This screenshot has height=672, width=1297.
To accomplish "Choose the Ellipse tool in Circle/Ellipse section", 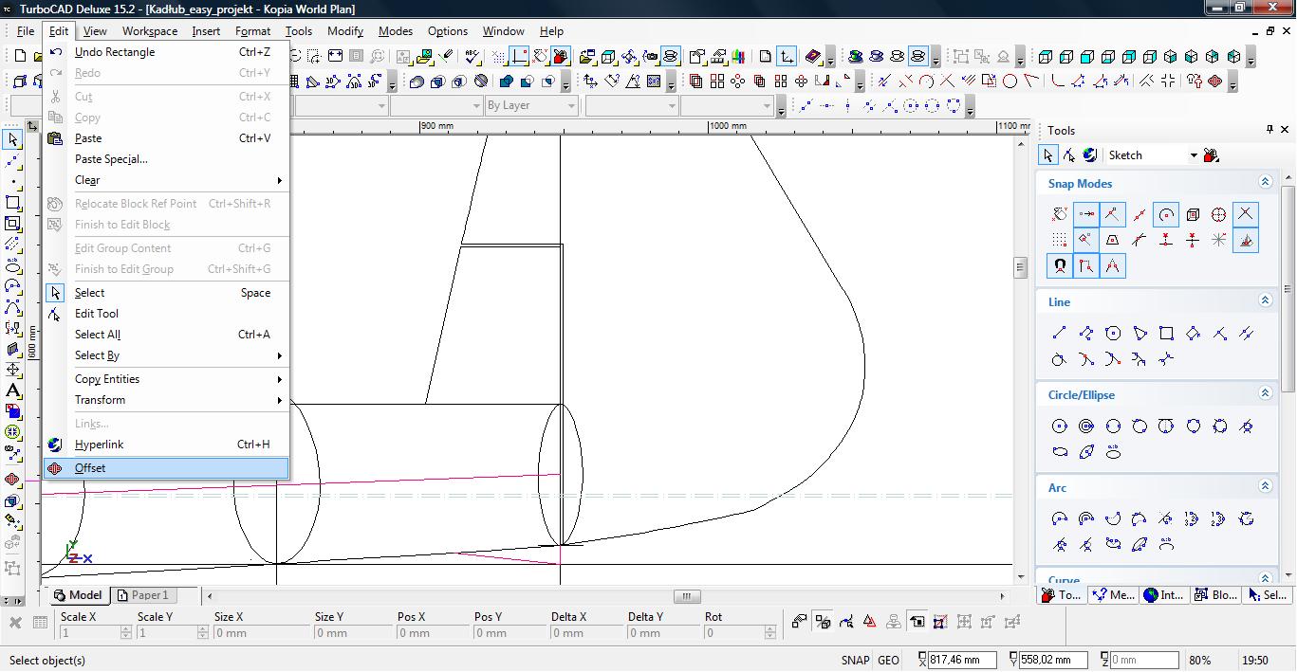I will (x=1060, y=452).
